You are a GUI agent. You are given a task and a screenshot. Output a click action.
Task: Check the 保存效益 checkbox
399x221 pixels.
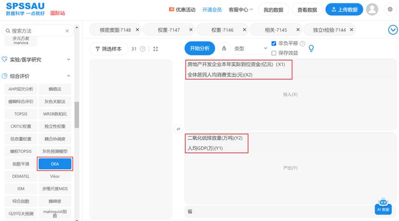[x=274, y=53]
